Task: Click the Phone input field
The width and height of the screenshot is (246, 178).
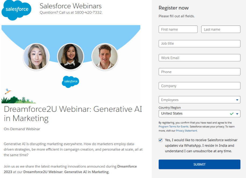Action: point(199,72)
